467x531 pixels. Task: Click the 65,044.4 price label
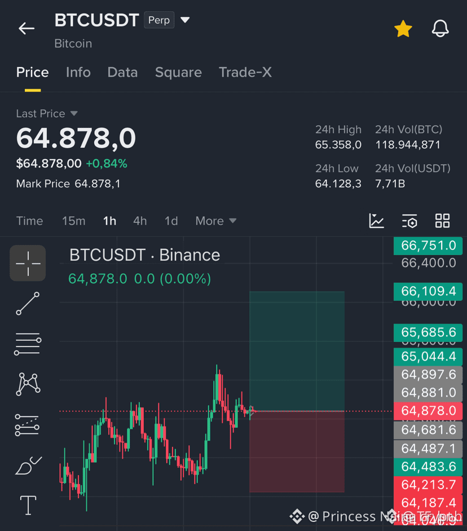pyautogui.click(x=428, y=357)
